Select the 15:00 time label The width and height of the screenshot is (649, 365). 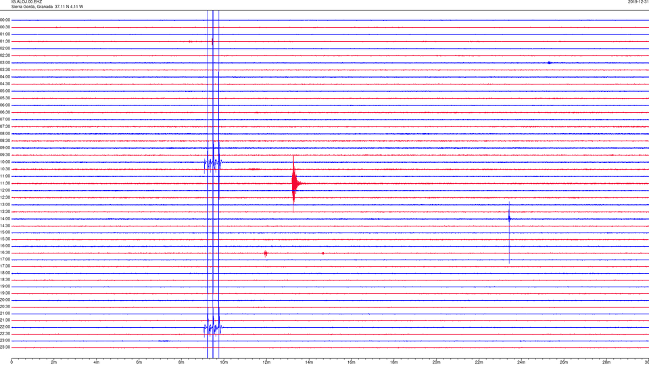click(5, 232)
